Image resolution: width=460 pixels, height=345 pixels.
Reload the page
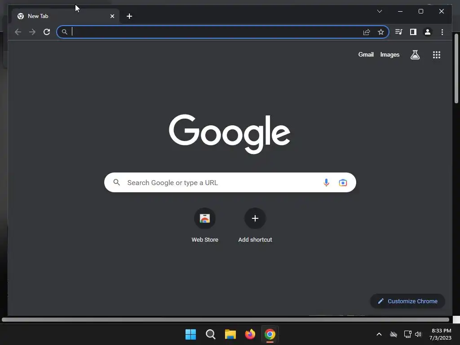pos(47,32)
